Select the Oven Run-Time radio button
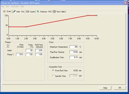Image resolution: width=129 pixels, height=94 pixels. (x=53, y=70)
